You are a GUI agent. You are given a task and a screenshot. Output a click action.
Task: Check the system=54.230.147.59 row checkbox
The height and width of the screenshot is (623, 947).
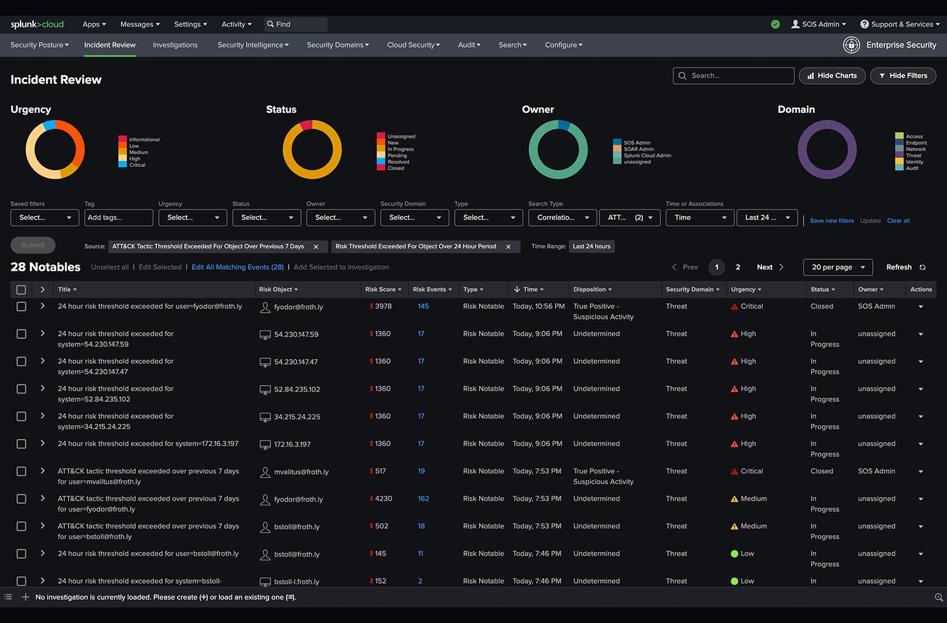tap(21, 334)
